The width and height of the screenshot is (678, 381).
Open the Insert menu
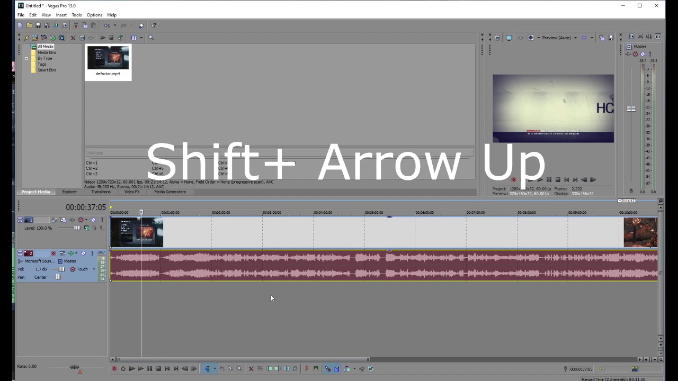pos(61,15)
